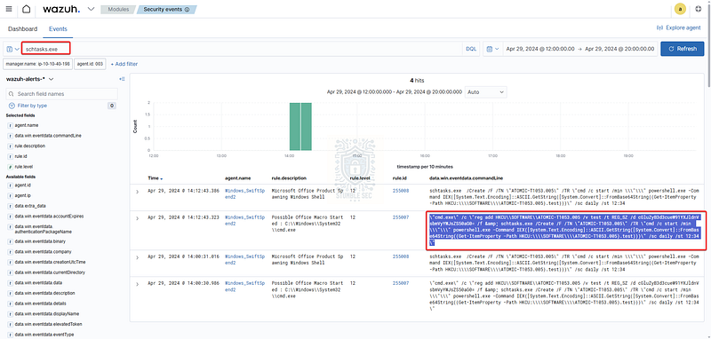Edit start date Apr 29, 2024 @ 12:00:00.00
The height and width of the screenshot is (339, 711).
(540, 49)
